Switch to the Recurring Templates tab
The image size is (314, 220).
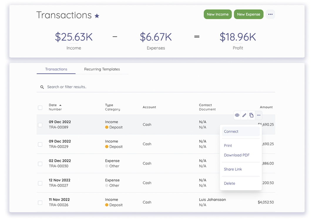pos(102,69)
